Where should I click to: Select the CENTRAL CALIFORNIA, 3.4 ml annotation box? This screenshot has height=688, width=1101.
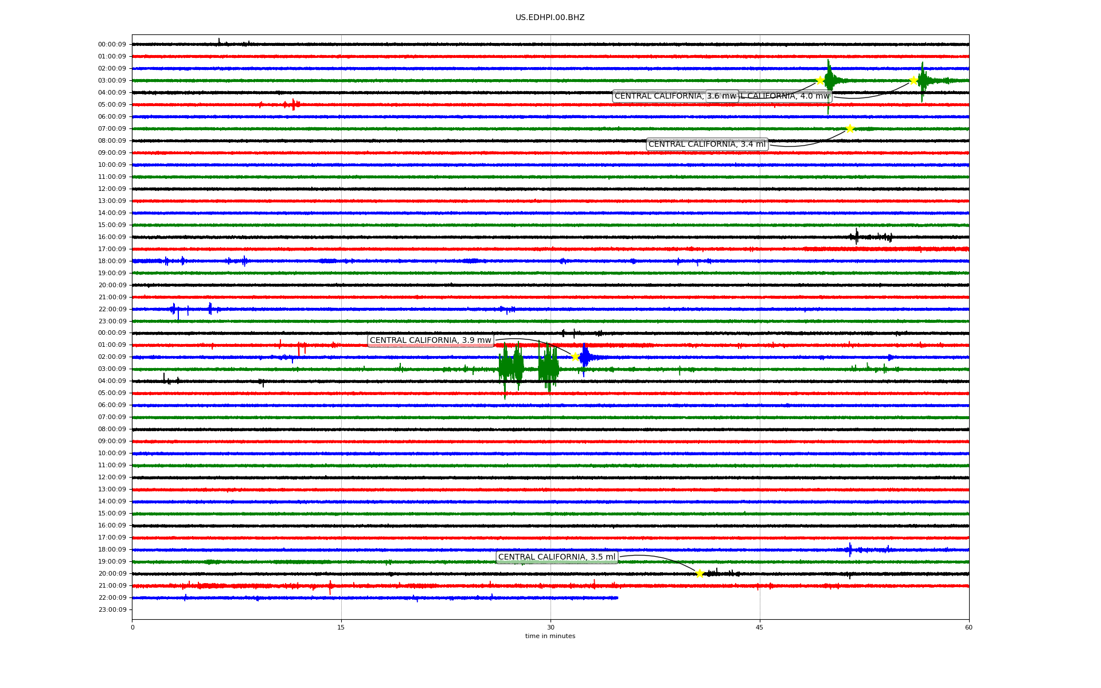pos(706,144)
